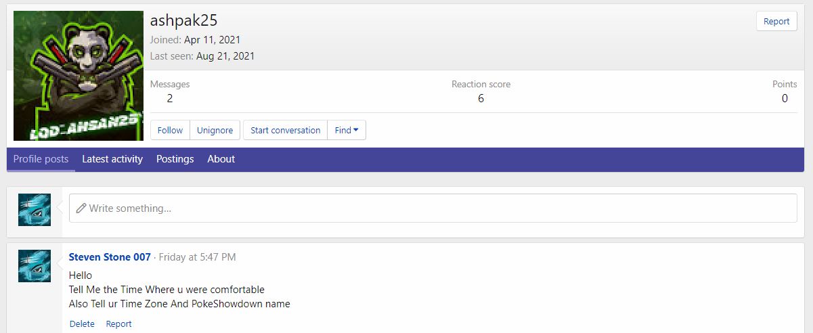Open the Messages count of 2
This screenshot has width=813, height=333.
(170, 99)
